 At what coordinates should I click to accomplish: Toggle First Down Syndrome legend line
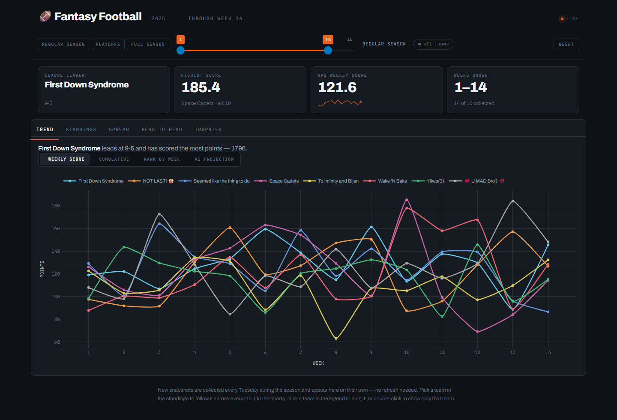[93, 181]
